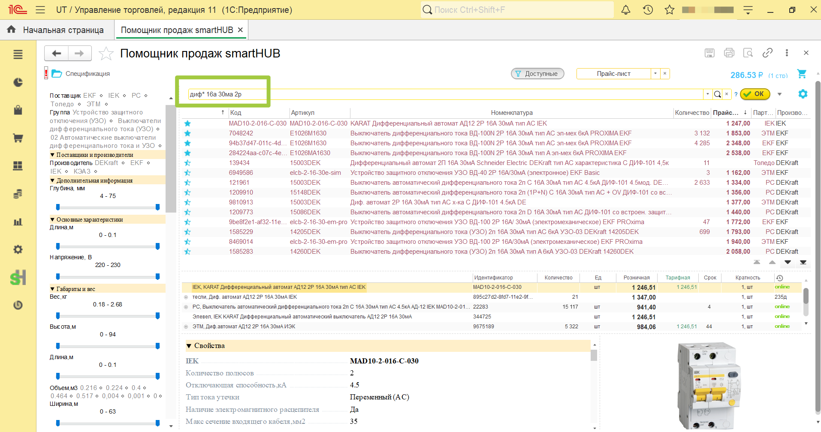Open the 286.53 ₽ cart total link

point(746,75)
